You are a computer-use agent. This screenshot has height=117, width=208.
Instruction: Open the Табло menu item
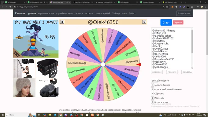(x=132, y=13)
